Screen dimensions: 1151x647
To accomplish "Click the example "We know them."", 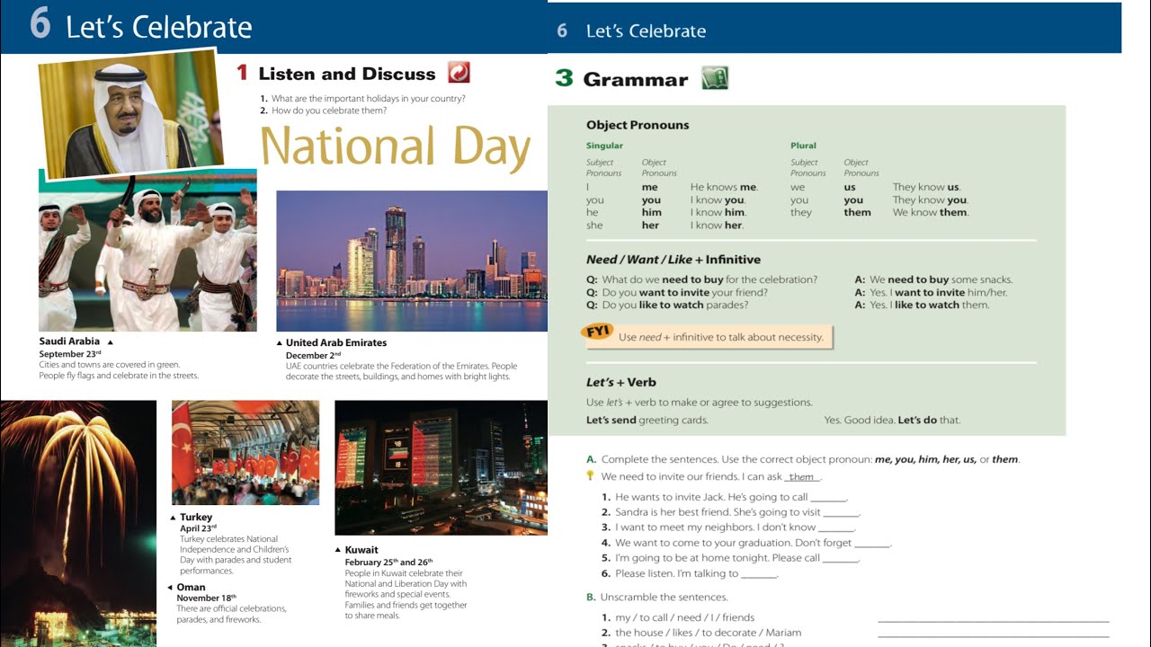I will pyautogui.click(x=930, y=213).
